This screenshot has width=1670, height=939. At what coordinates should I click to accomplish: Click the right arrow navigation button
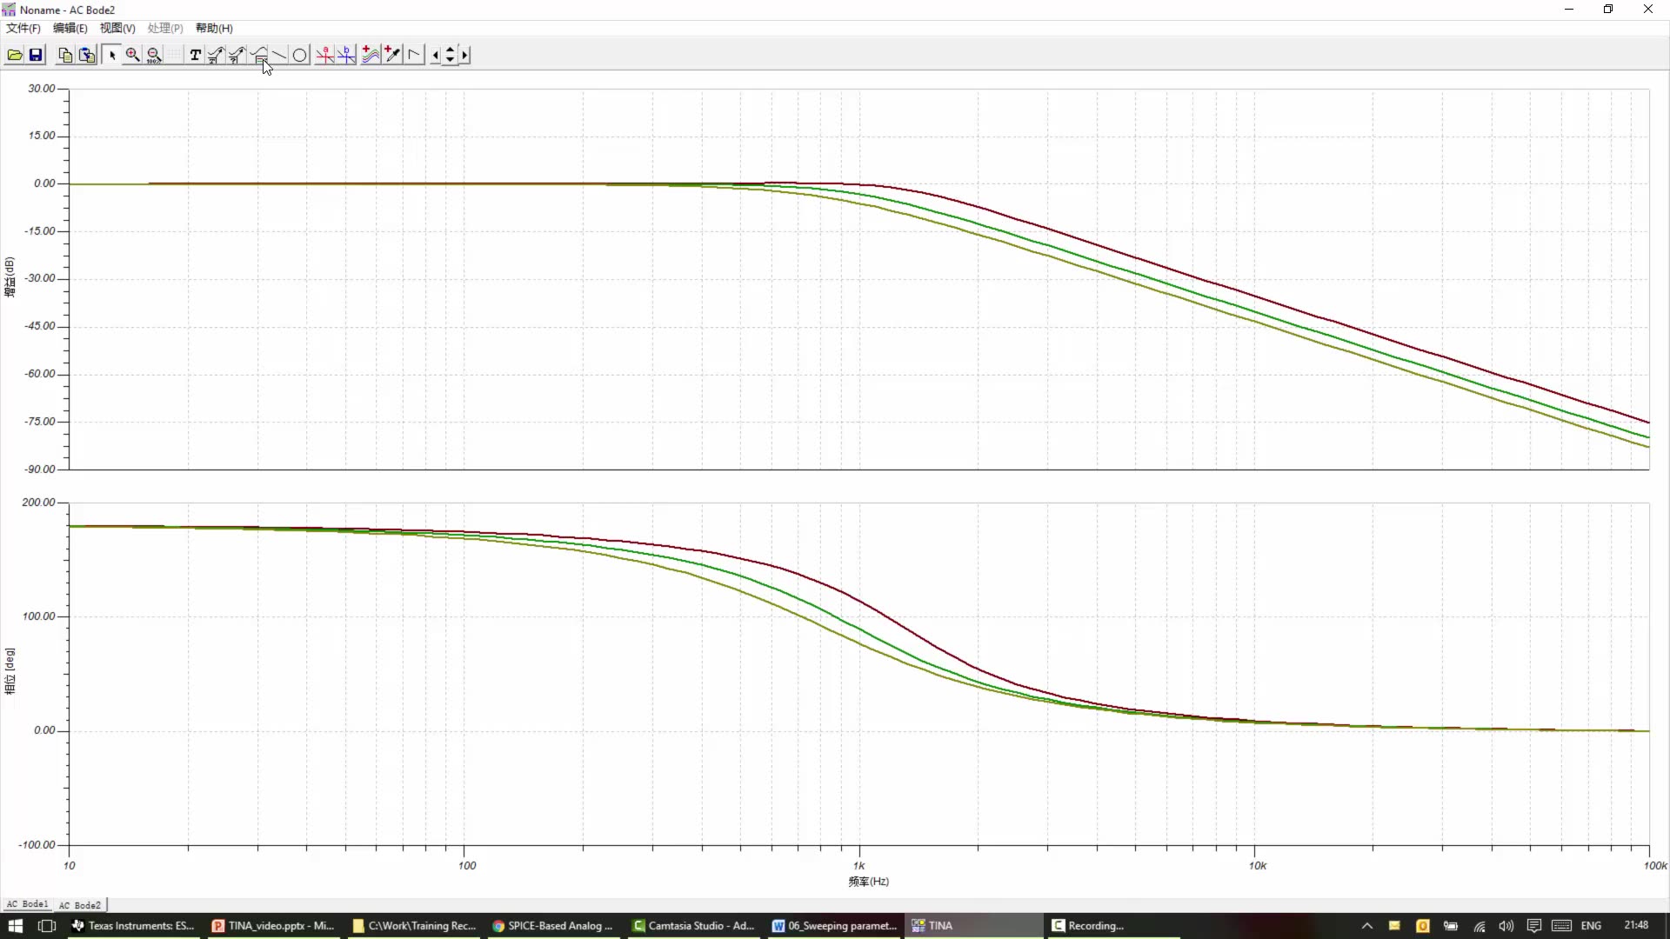tap(464, 55)
